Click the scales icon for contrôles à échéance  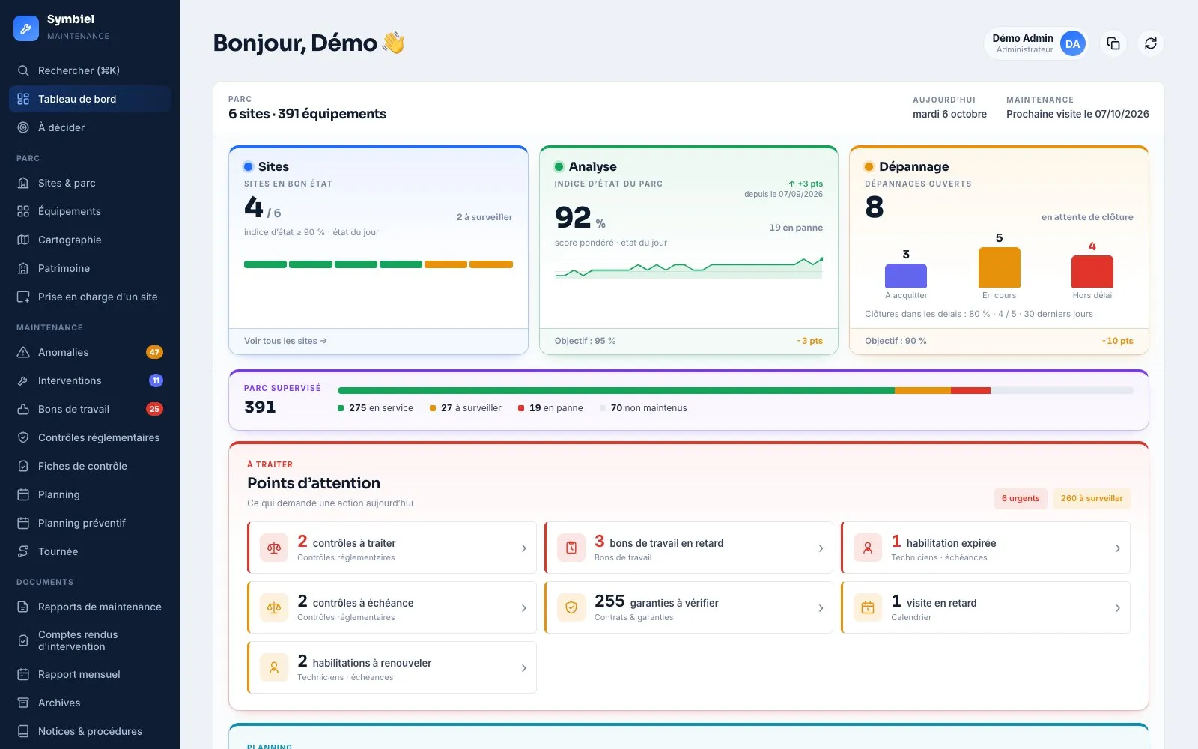pos(274,607)
